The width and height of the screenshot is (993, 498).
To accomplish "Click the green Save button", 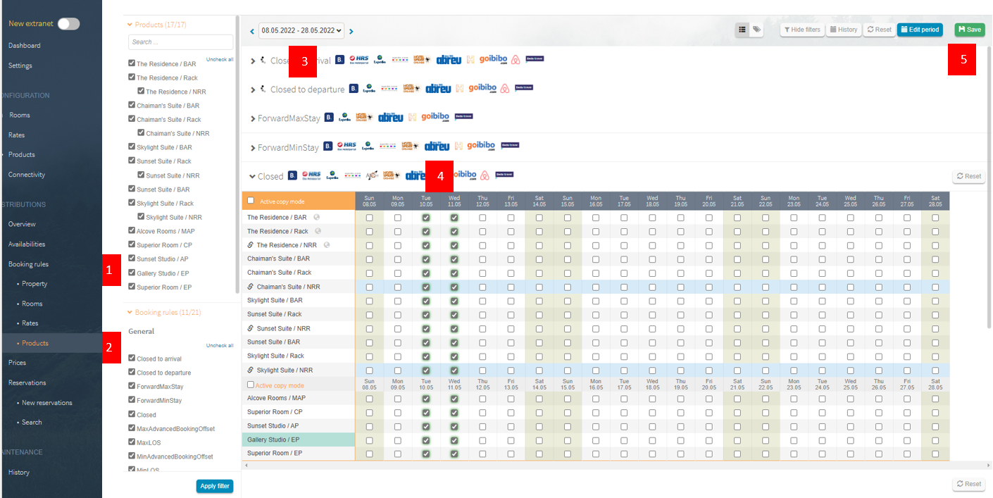I will pyautogui.click(x=969, y=30).
